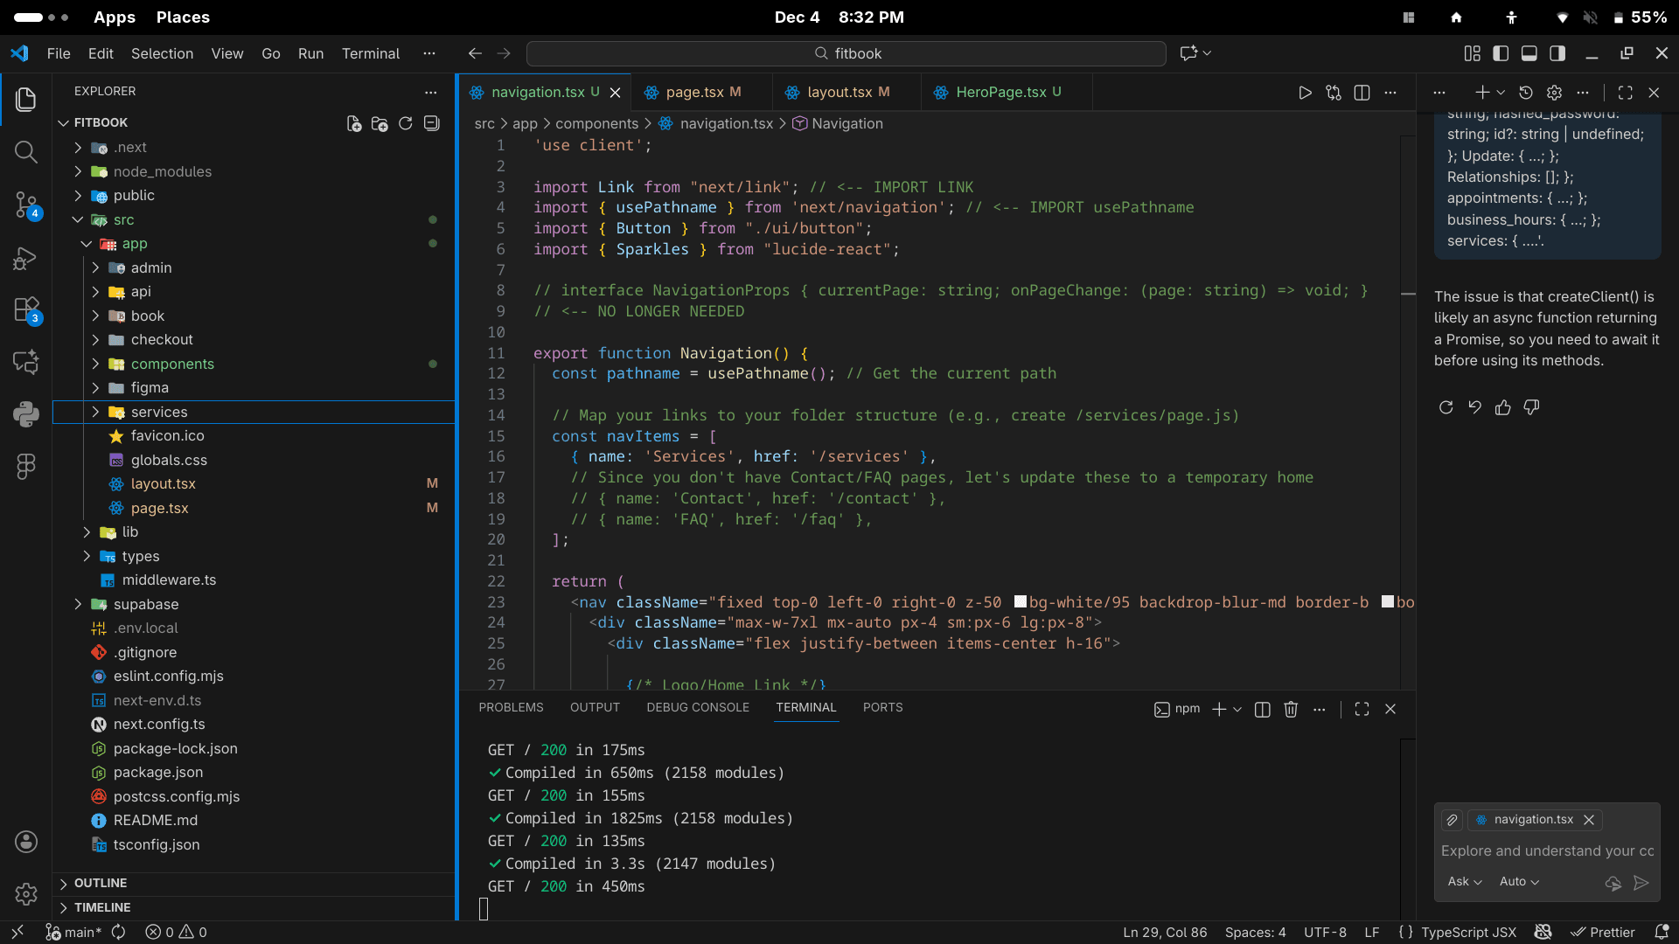Refresh the Explorer file tree

(405, 123)
